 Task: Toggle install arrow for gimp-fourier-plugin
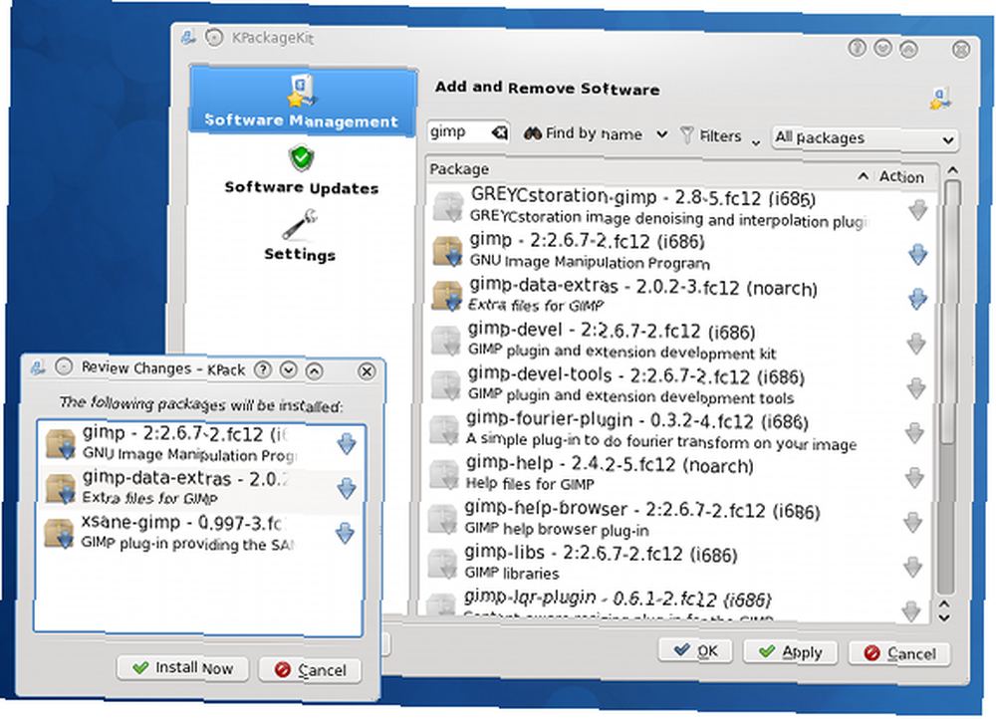click(914, 433)
